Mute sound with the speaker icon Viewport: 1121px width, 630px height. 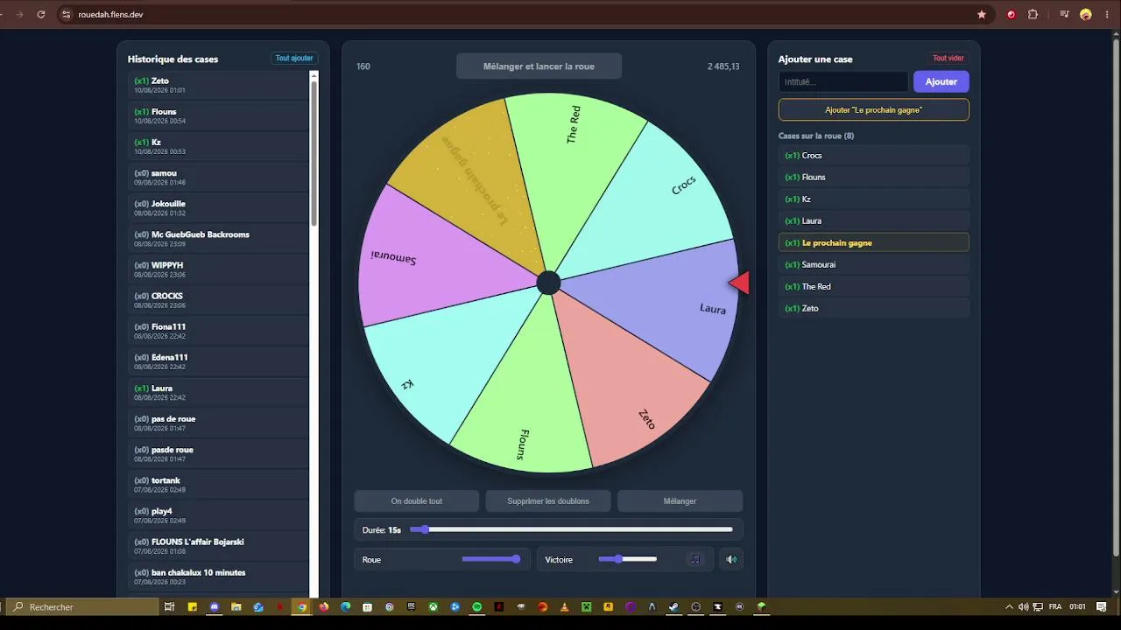[731, 559]
